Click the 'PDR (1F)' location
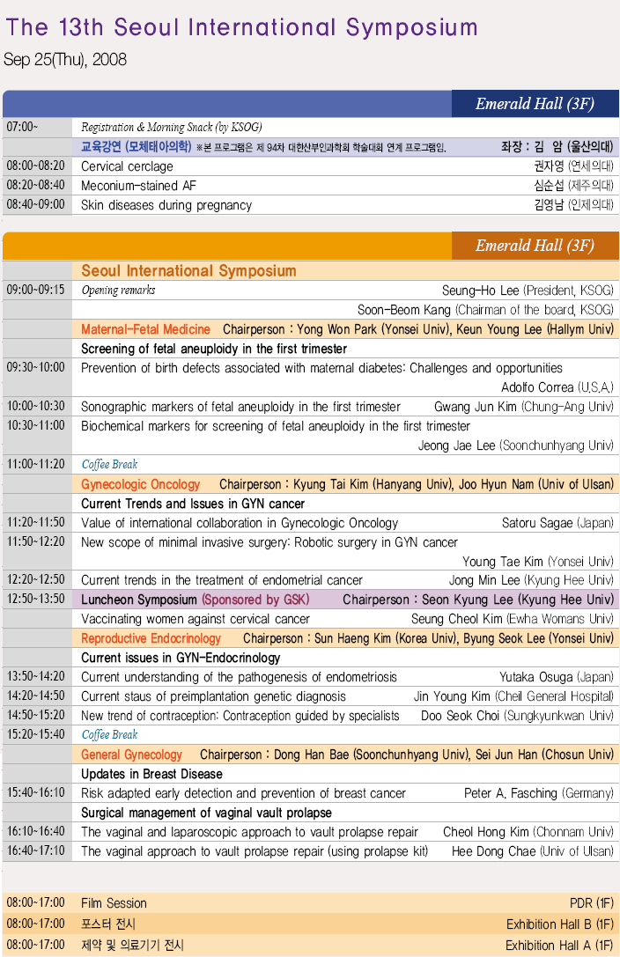620x957 pixels. [592, 904]
